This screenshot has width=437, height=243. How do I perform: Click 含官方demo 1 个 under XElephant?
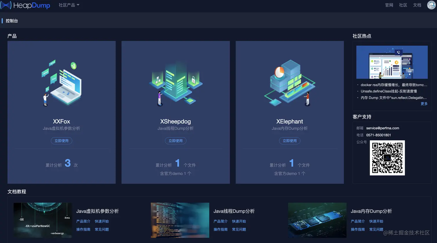(290, 174)
